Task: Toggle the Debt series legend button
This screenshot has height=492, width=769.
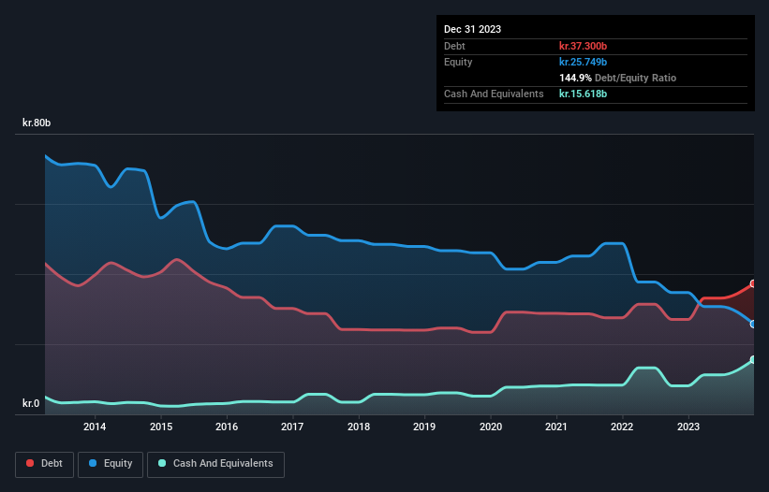Action: click(x=44, y=464)
